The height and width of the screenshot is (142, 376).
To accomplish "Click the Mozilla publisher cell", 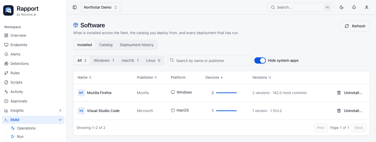I will pos(143,93).
